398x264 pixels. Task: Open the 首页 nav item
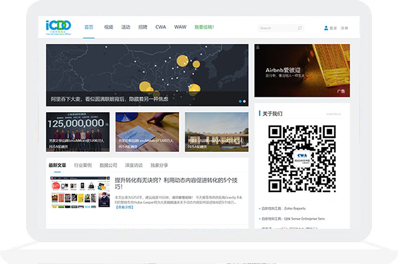[x=89, y=27]
